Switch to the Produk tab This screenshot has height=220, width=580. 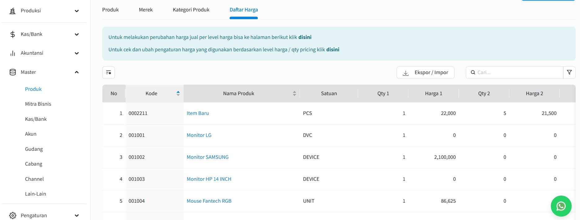click(110, 10)
